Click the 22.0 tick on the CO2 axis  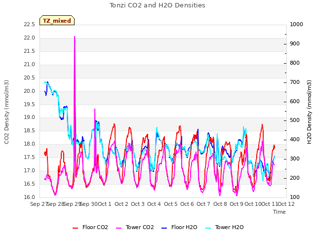pyautogui.click(x=30, y=38)
